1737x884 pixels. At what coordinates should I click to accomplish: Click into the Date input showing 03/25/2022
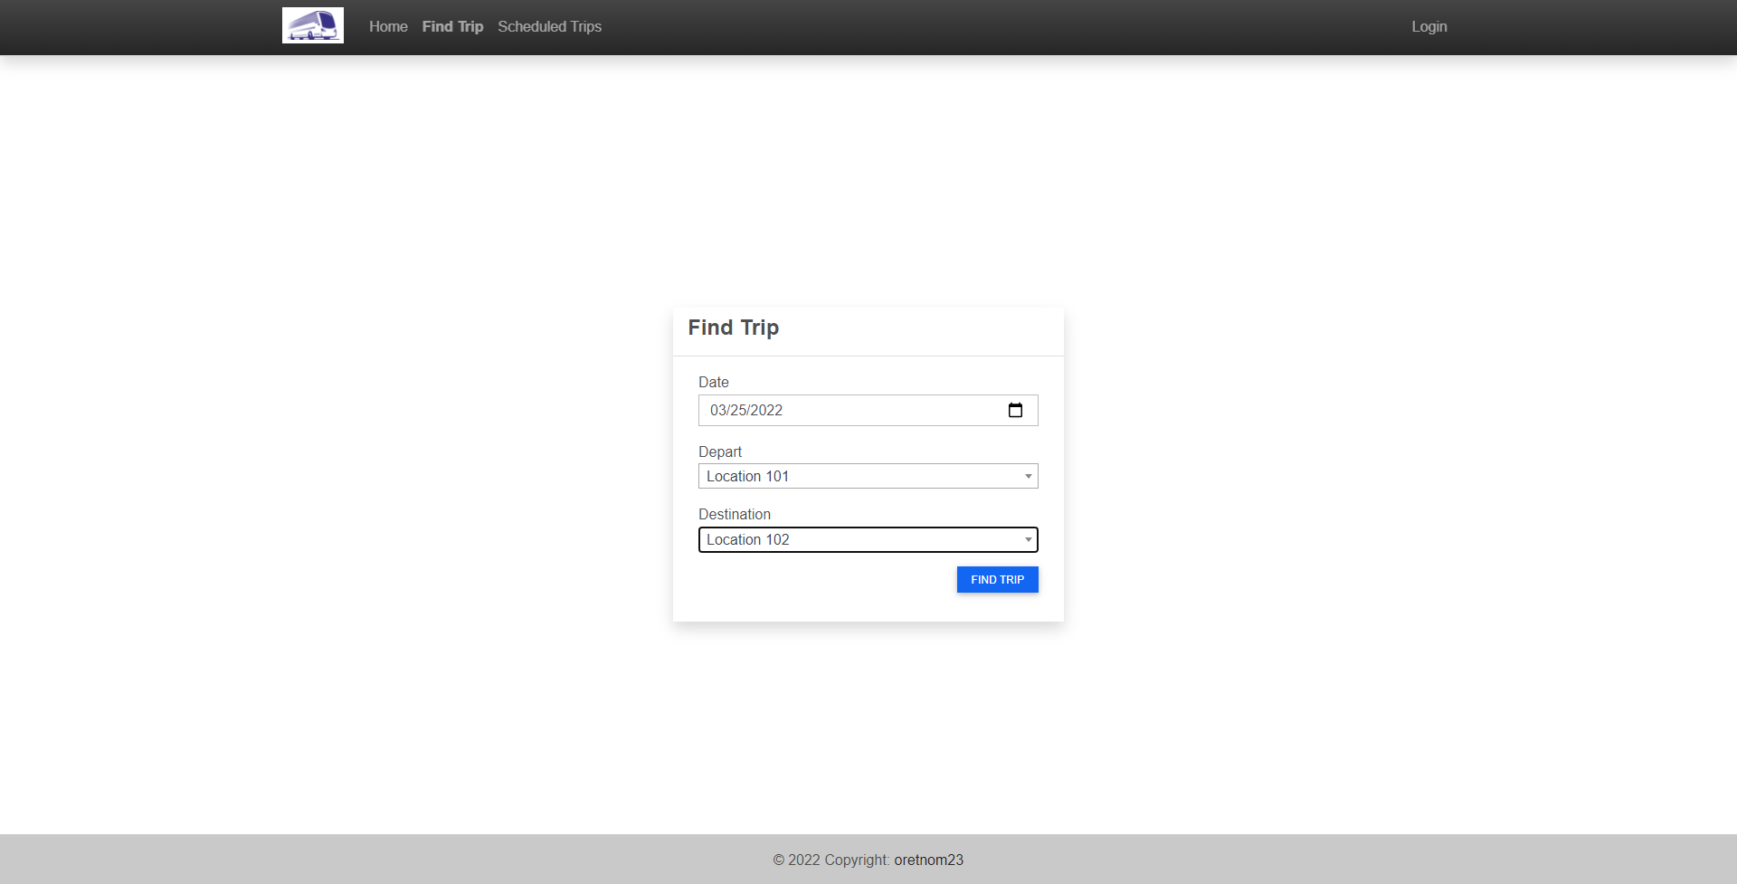coord(868,410)
